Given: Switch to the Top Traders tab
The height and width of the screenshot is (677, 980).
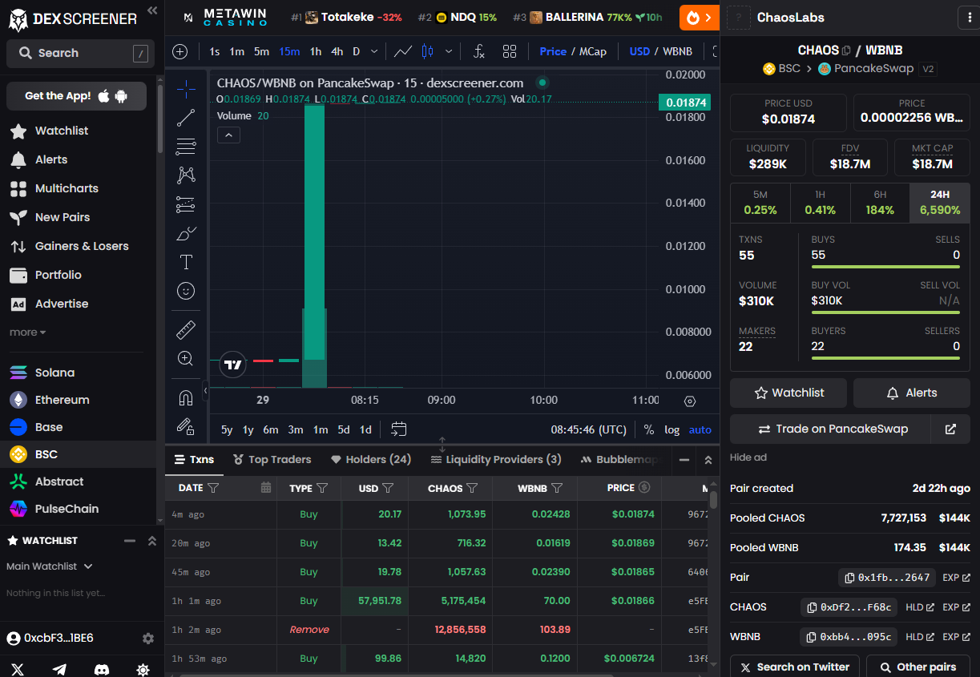Looking at the screenshot, I should [272, 459].
